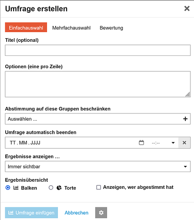The image size is (194, 220).
Task: Select the Balken radio button
Action: coord(8,187)
